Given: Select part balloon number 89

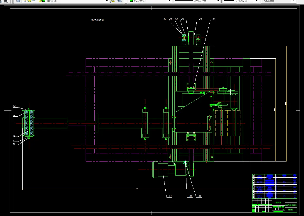Looking at the screenshot, I should pos(170,196).
